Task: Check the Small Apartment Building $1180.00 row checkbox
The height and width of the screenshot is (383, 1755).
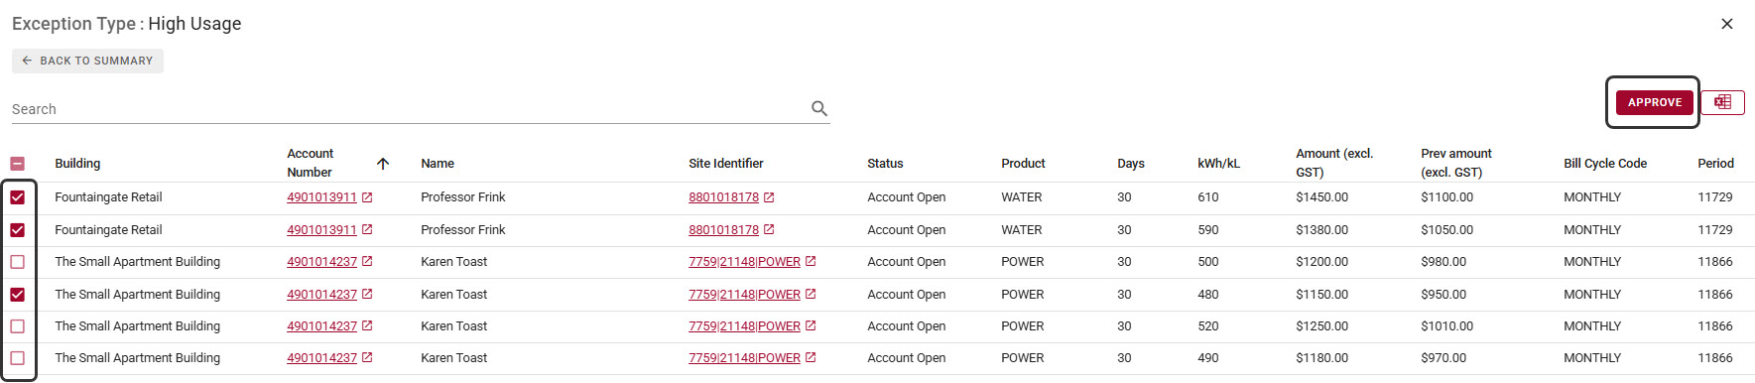Action: coord(18,358)
